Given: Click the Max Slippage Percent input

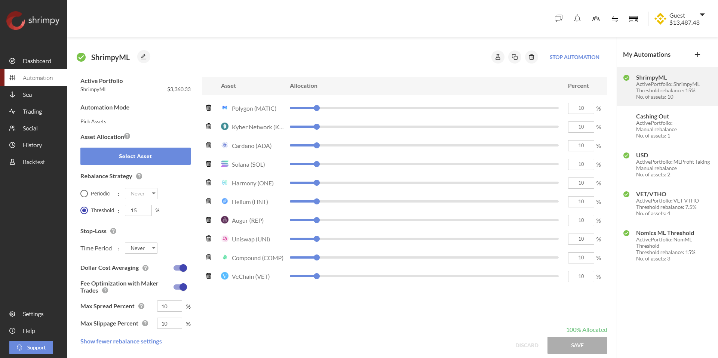Looking at the screenshot, I should point(169,323).
